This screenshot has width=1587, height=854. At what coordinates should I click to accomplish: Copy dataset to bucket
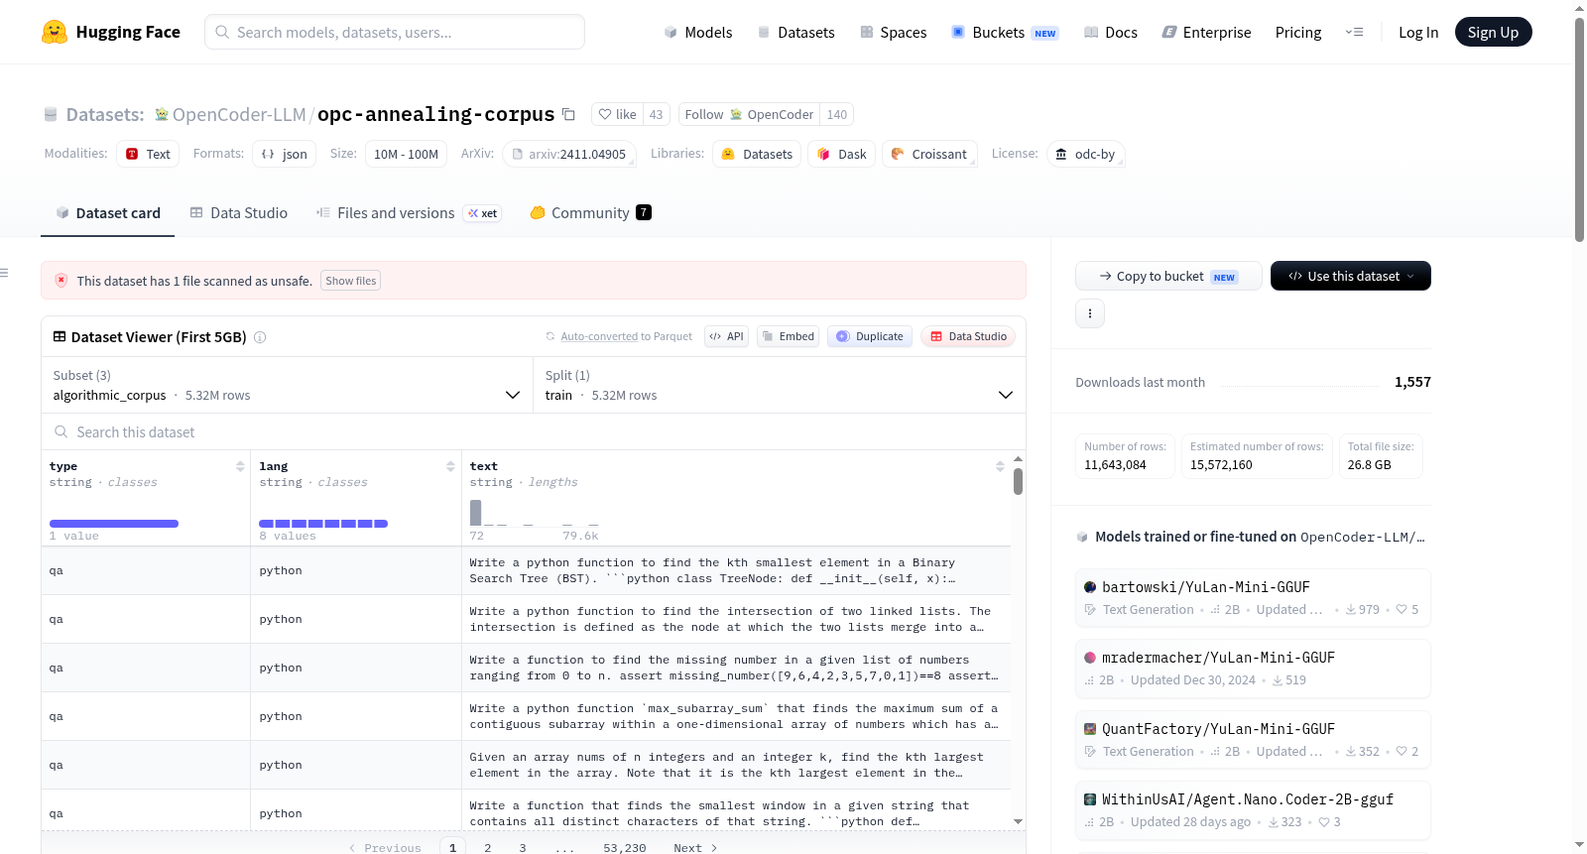pyautogui.click(x=1168, y=276)
